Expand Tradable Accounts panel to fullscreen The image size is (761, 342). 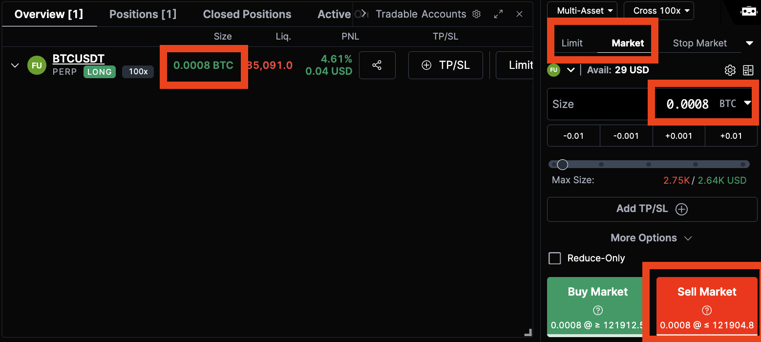[498, 14]
